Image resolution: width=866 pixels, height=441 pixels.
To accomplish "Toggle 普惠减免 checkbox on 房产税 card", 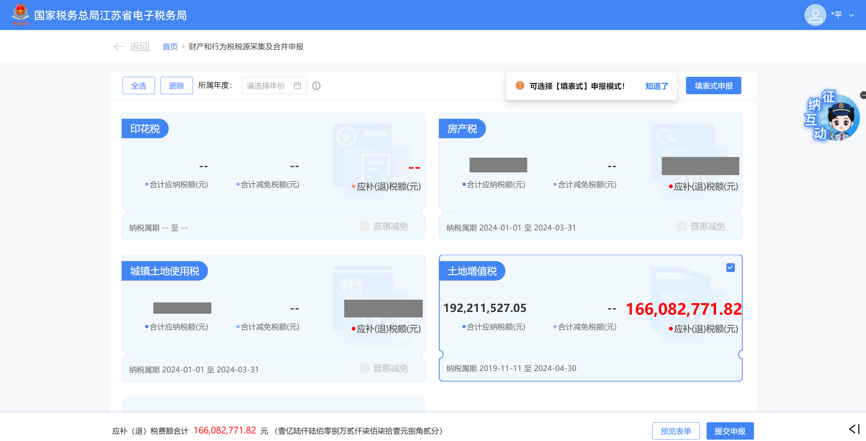I will pyautogui.click(x=681, y=226).
